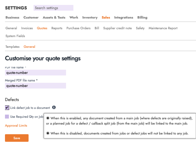Switch to the Billing tab

pos(142,17)
